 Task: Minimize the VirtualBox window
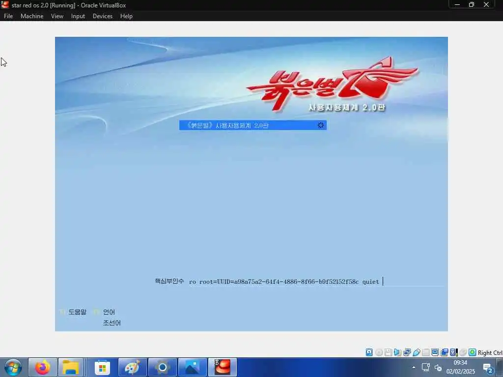(x=457, y=4)
